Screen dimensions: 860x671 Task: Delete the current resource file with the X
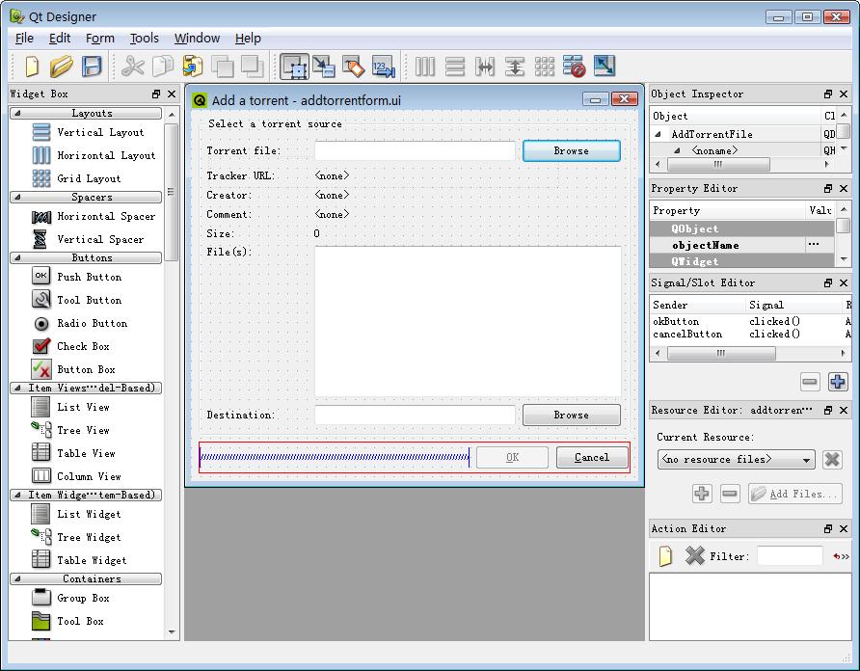pos(832,459)
